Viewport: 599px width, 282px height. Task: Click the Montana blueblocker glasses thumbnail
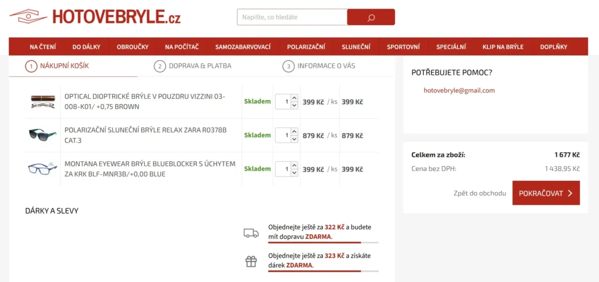(x=43, y=169)
